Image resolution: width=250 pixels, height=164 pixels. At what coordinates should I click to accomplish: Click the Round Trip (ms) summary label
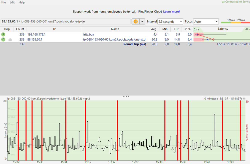tap(135, 44)
